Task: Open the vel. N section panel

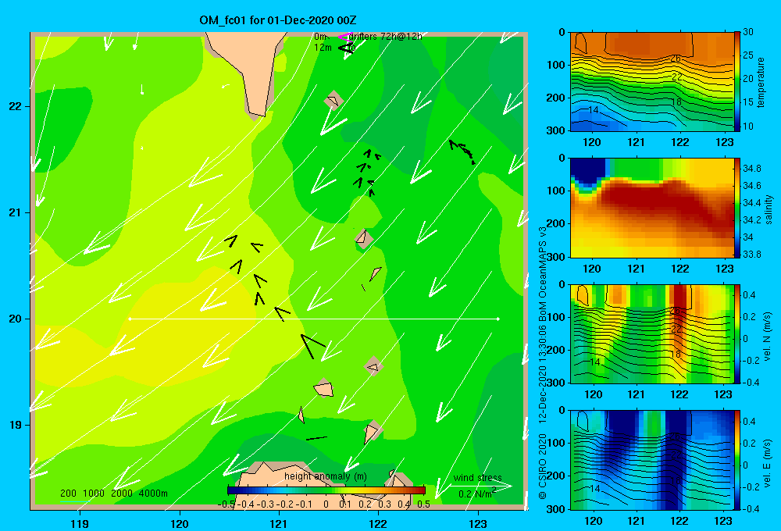Action: [652, 333]
